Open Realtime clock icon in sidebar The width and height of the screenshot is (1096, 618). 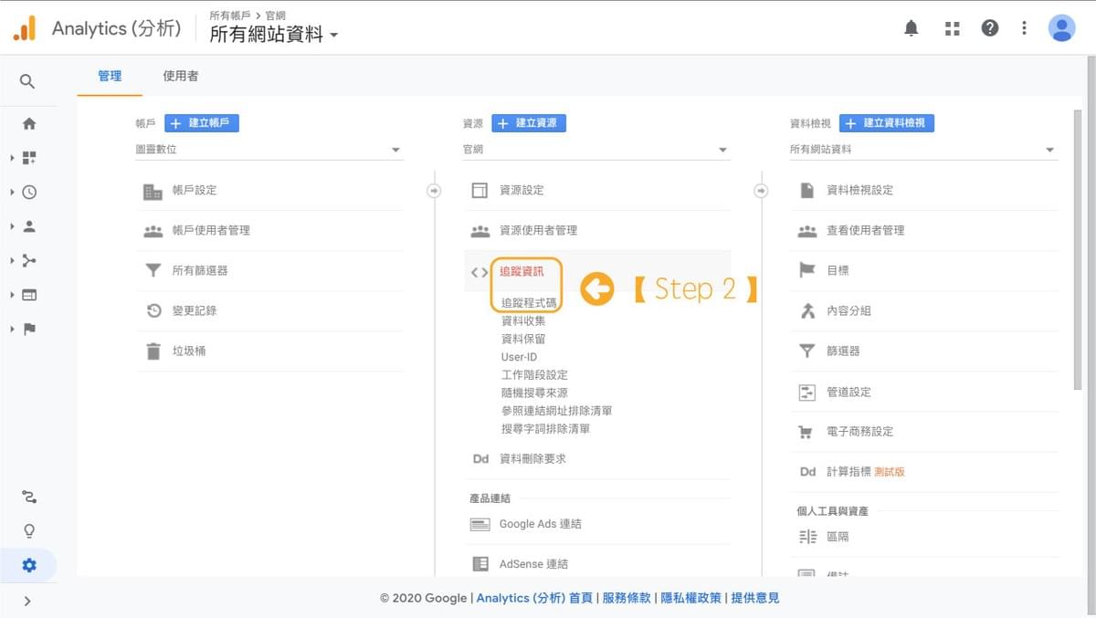(29, 192)
